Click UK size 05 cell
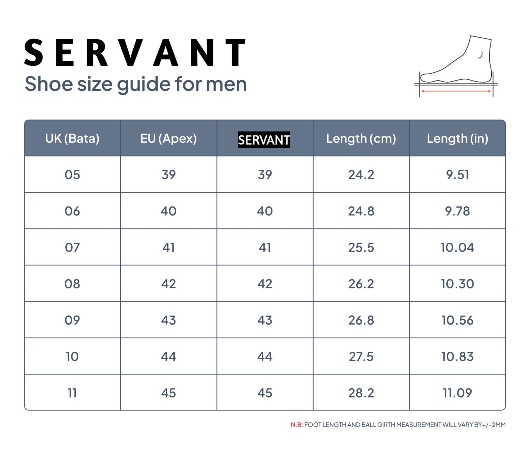The height and width of the screenshot is (453, 530). (72, 175)
